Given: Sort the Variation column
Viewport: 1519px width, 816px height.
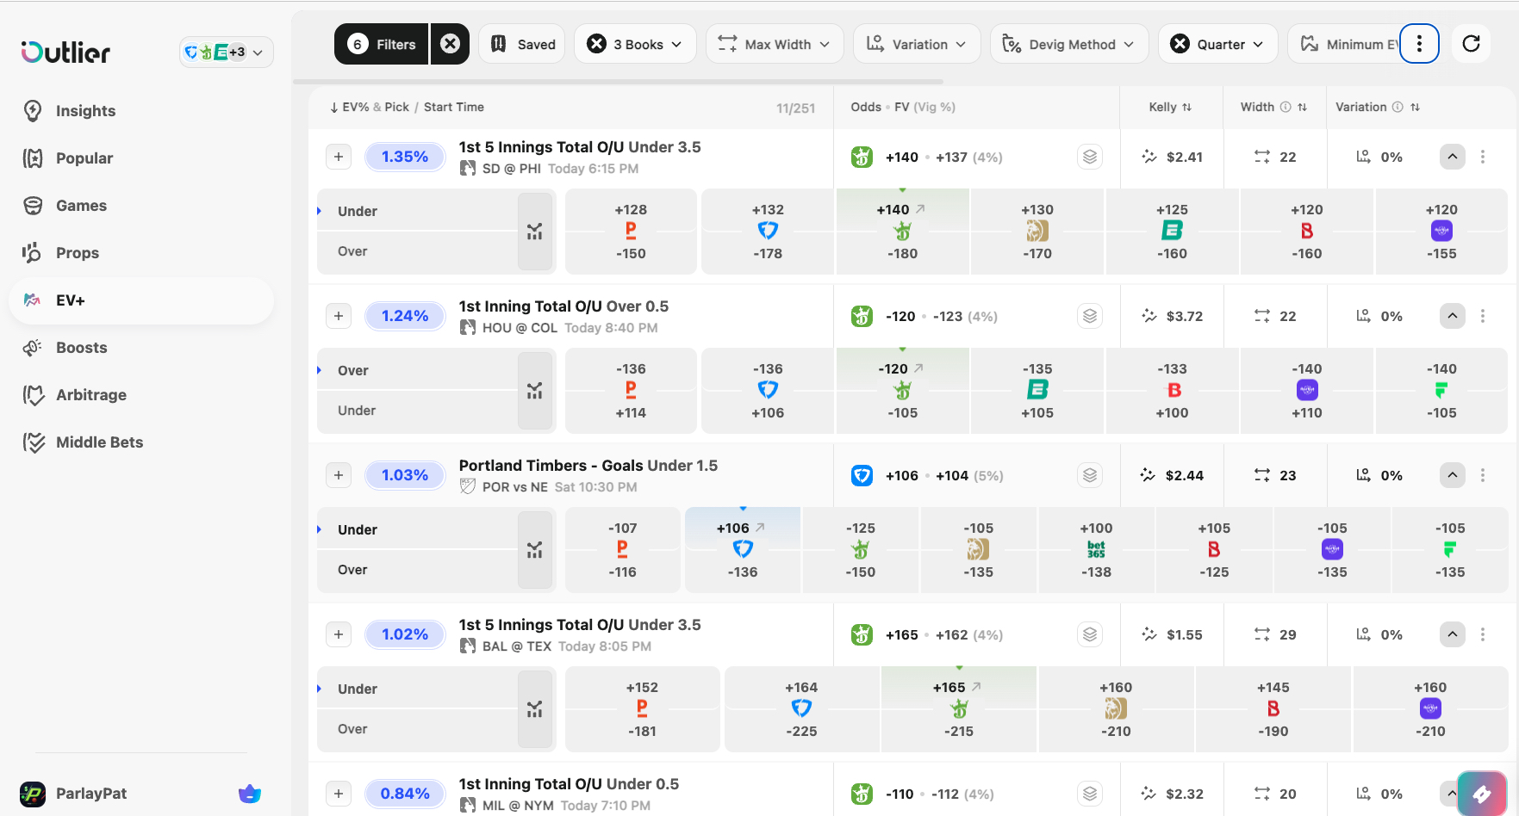Looking at the screenshot, I should 1416,107.
